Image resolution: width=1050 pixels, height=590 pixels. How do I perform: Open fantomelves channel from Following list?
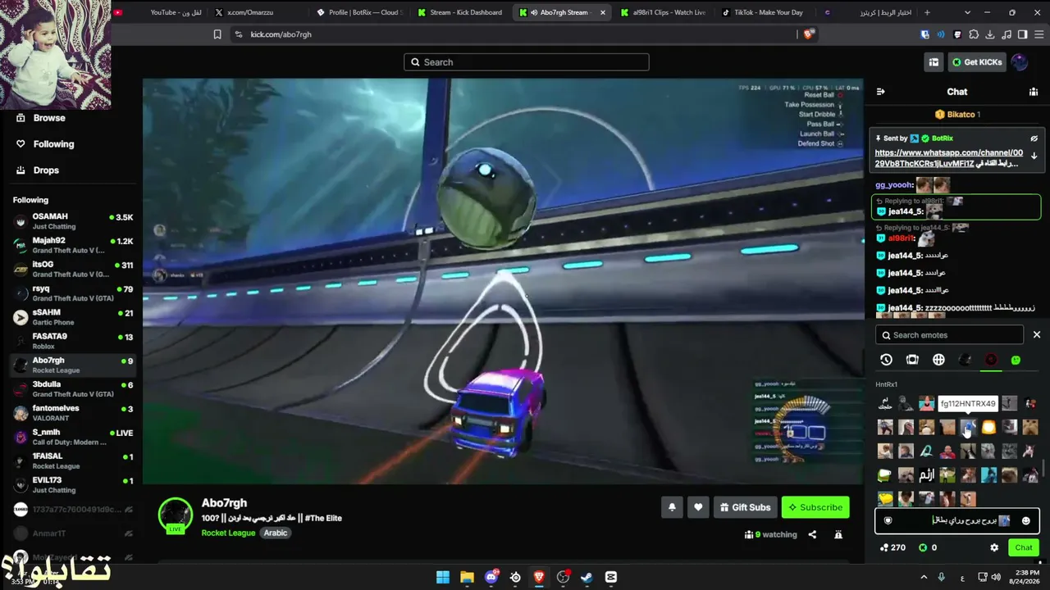click(x=73, y=413)
